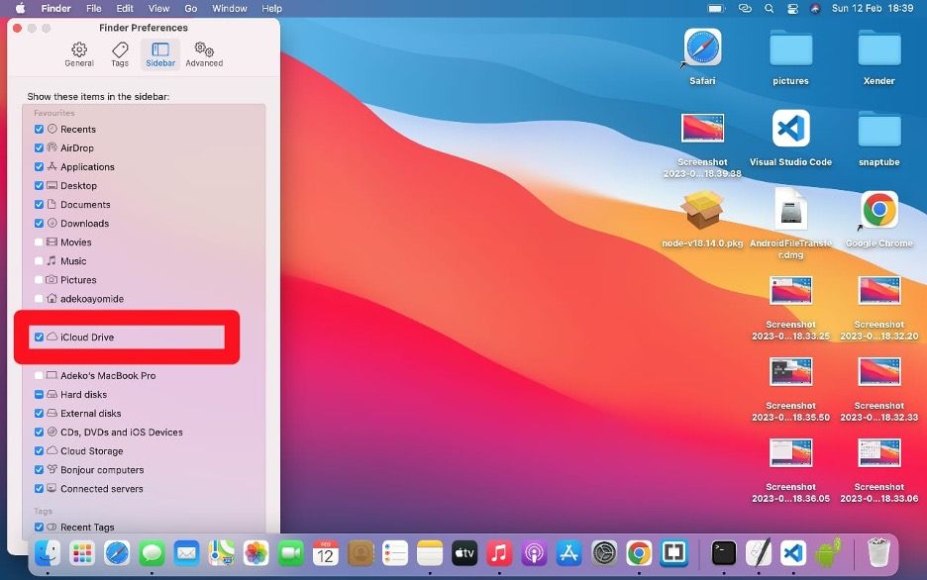Open Control Centre in the menu bar
The image size is (927, 580).
click(792, 8)
